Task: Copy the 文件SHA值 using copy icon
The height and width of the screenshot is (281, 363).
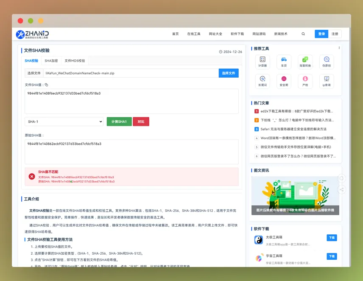Action: pos(46,84)
